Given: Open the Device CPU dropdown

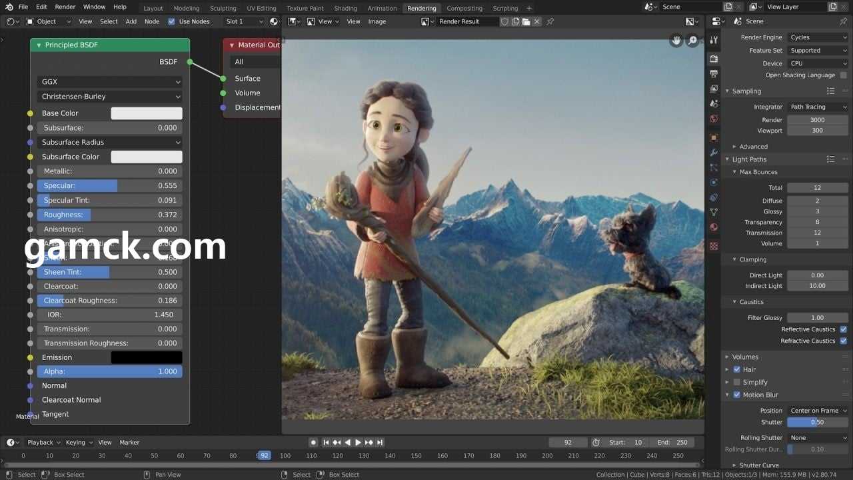Looking at the screenshot, I should (x=818, y=64).
